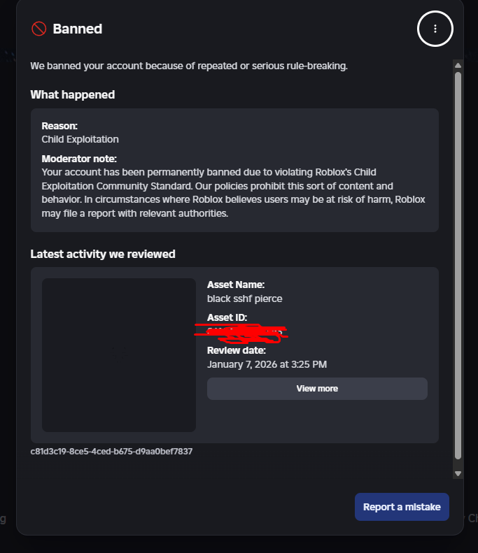
Task: Open the three-dot options menu
Action: (x=435, y=29)
